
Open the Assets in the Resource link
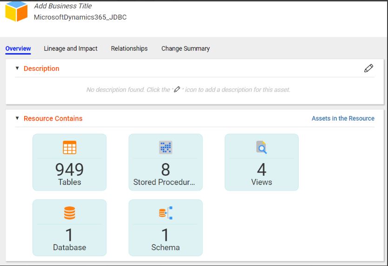[x=343, y=118]
